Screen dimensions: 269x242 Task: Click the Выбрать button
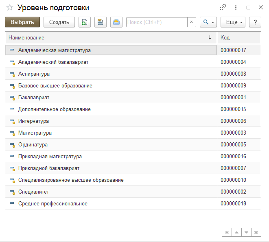pos(22,22)
